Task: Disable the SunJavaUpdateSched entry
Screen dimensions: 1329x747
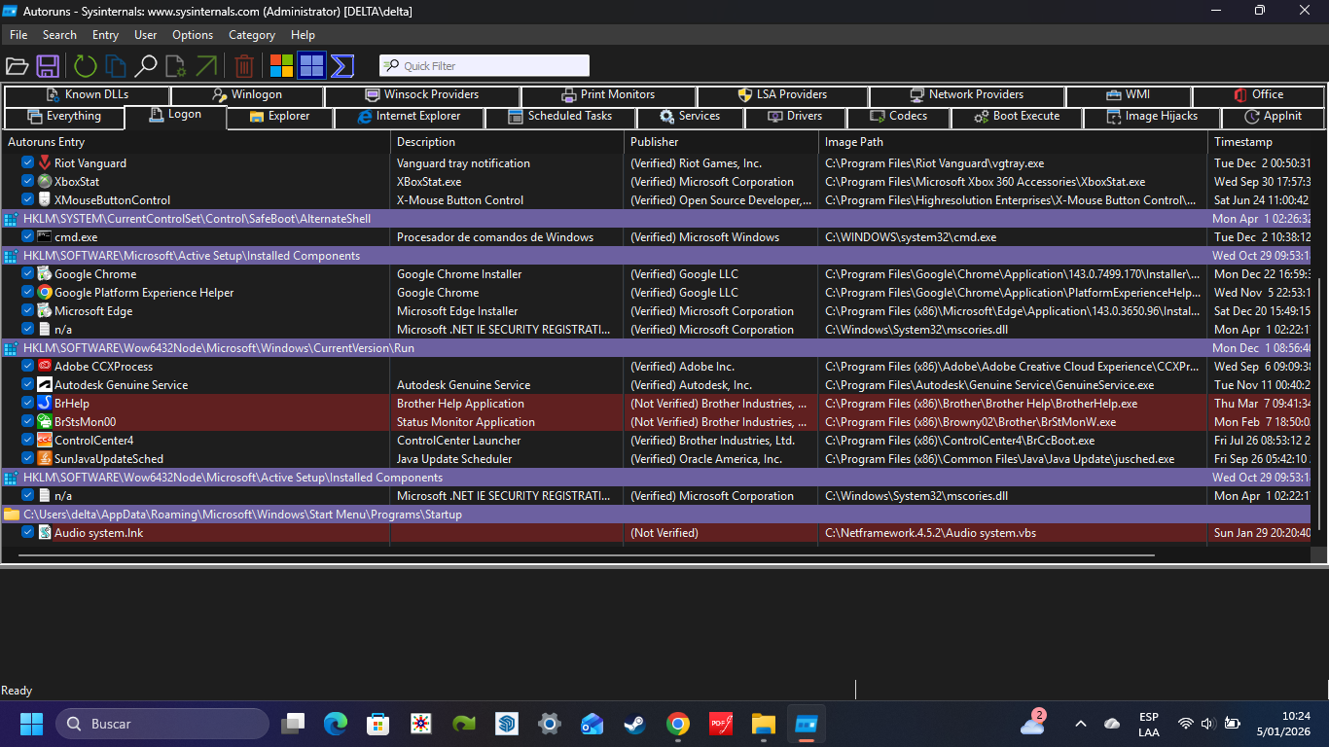Action: (28, 459)
